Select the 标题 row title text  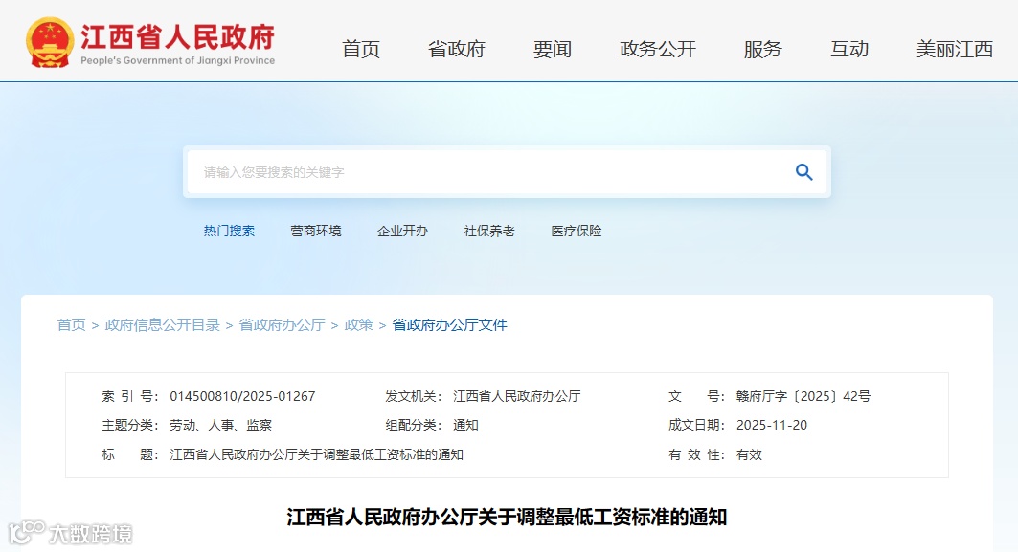point(316,454)
